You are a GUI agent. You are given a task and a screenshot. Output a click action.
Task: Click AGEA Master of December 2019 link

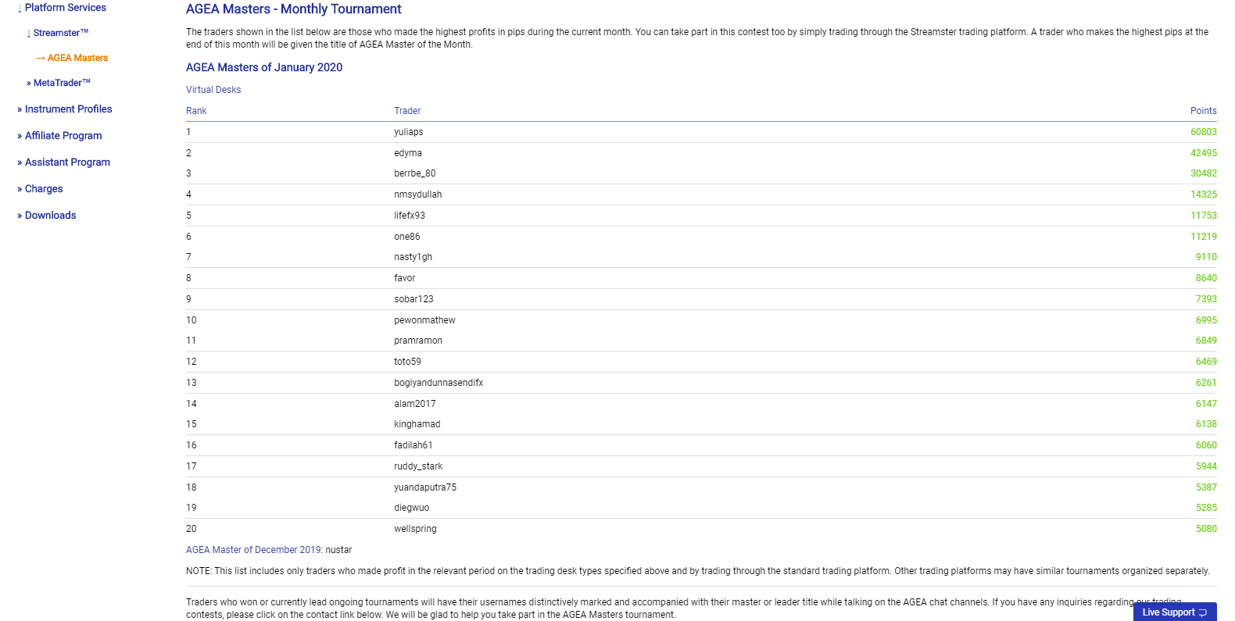[x=254, y=550]
